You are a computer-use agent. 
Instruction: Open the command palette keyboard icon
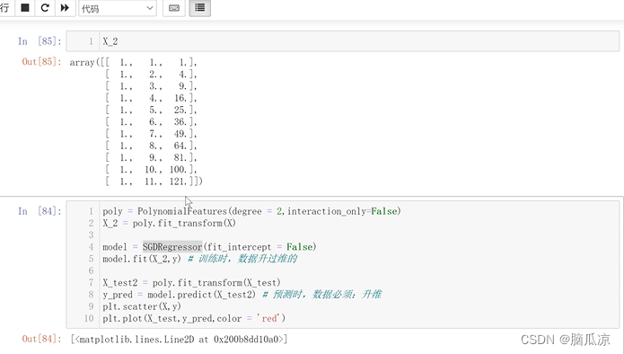pos(174,8)
